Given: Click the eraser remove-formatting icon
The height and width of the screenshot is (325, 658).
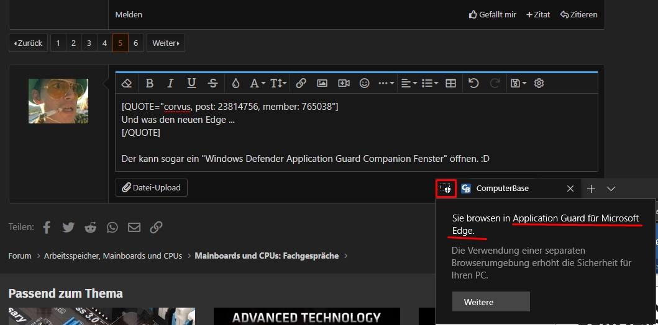Looking at the screenshot, I should click(127, 83).
